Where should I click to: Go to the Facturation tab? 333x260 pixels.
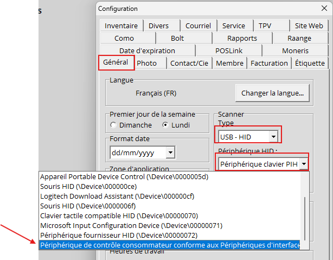click(269, 63)
